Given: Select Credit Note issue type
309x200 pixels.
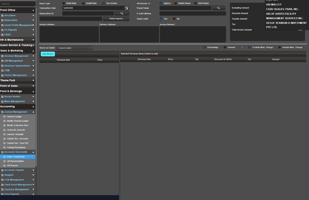Looking at the screenshot, I should click(x=83, y=3).
